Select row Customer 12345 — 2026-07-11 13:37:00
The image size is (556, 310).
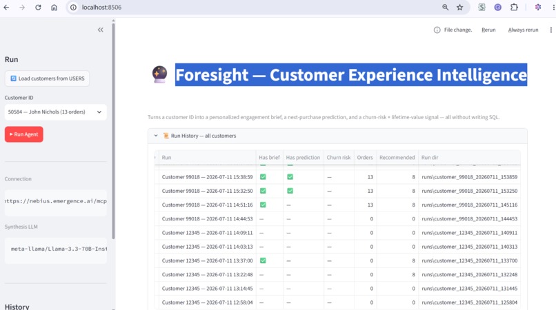coord(207,261)
